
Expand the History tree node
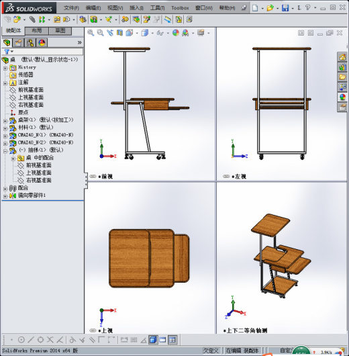point(5,68)
